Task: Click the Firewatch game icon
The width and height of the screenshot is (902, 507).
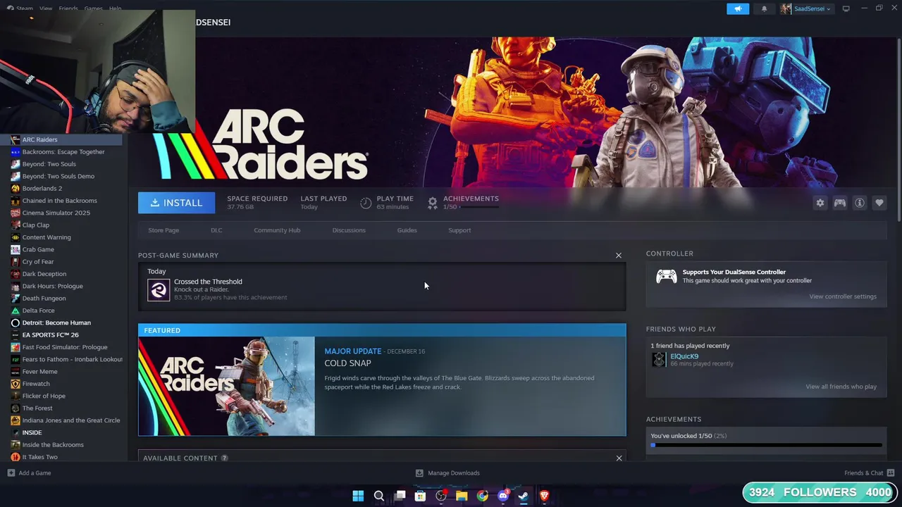Action: [x=16, y=384]
